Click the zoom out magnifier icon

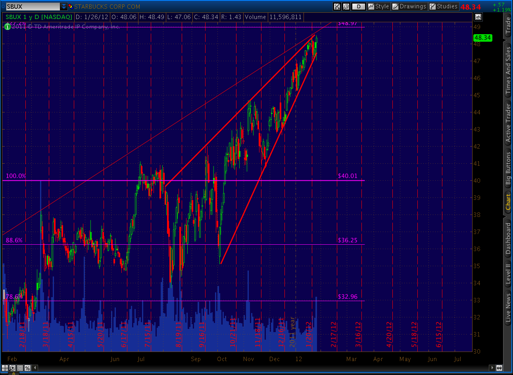click(20, 368)
